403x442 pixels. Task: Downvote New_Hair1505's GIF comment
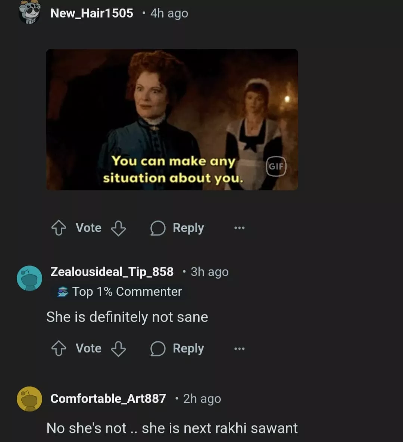[x=118, y=228]
